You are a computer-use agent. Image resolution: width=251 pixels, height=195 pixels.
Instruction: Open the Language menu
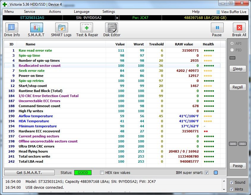coord(82,12)
